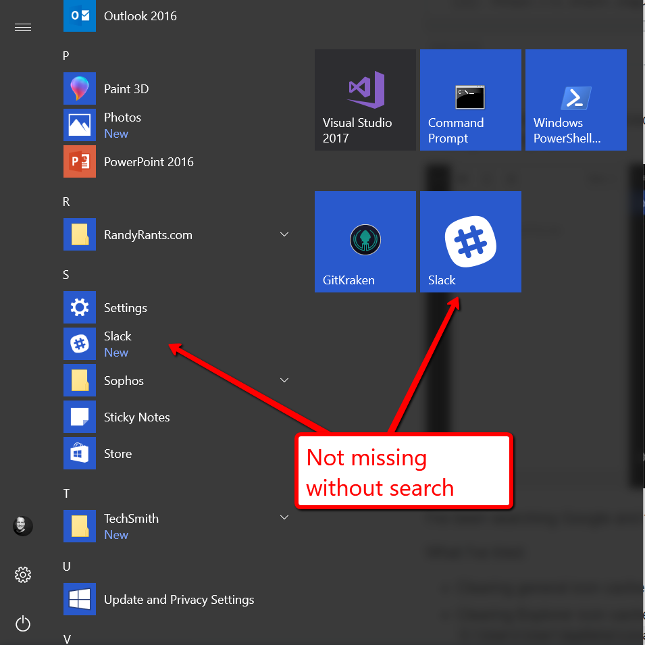Click the U section letter header

[67, 567]
